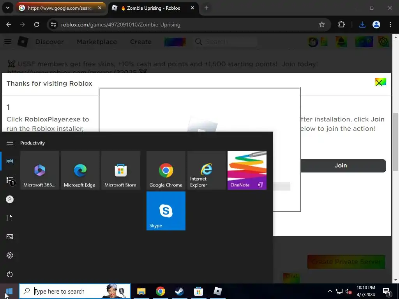Switch to Chrome on the taskbar

[160, 291]
